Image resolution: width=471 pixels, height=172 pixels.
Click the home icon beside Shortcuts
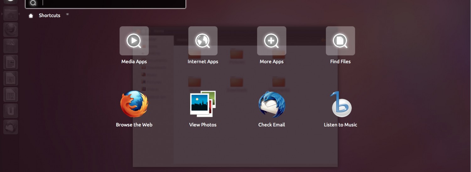pos(31,16)
